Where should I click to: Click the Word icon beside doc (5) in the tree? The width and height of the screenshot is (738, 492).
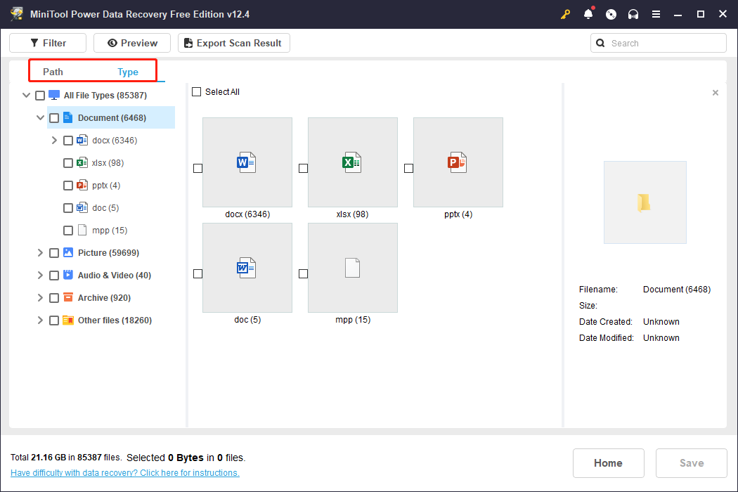point(82,207)
